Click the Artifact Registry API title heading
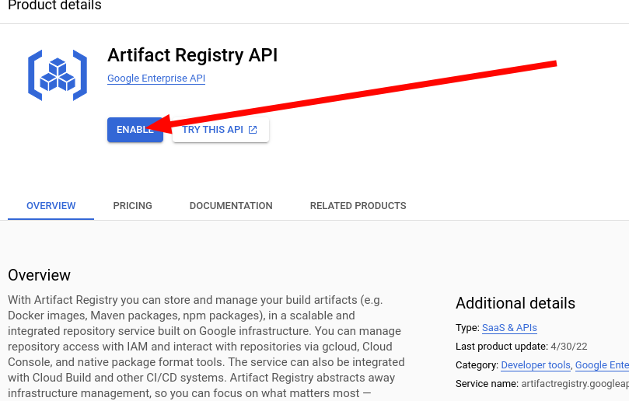 click(x=192, y=55)
